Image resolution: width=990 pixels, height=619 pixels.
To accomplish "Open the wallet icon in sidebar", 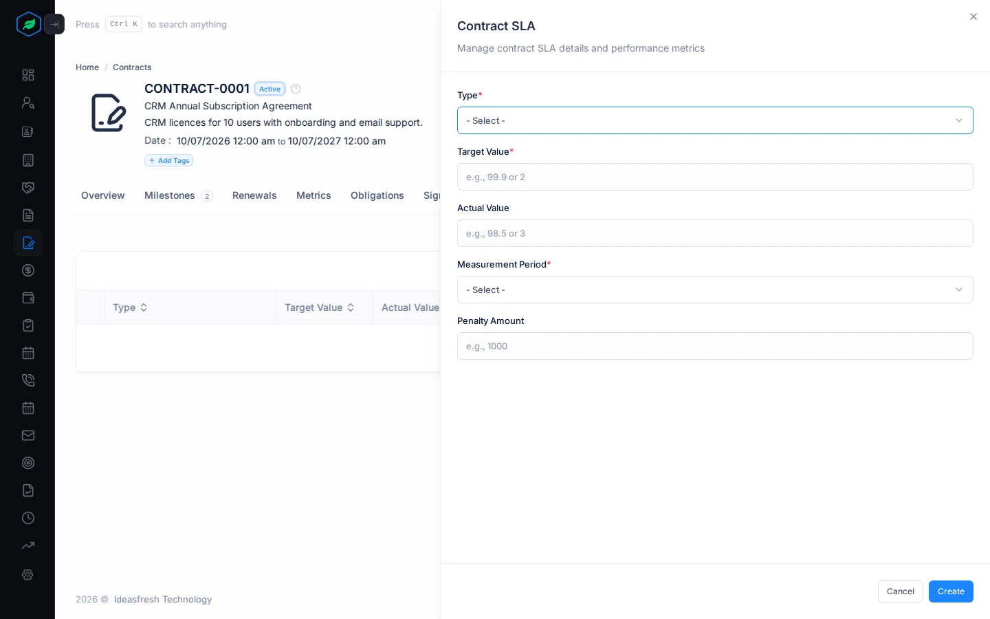I will point(28,298).
